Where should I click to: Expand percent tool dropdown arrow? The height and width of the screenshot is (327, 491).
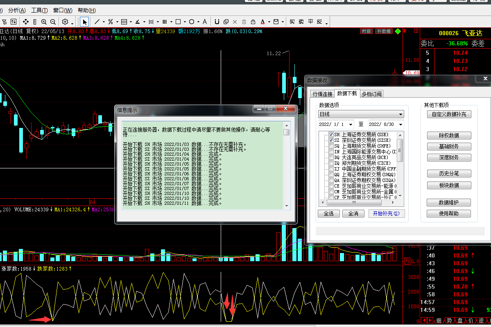tap(117, 22)
